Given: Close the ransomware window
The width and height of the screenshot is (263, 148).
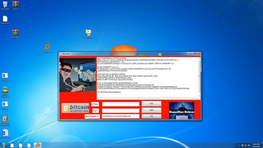Looking at the screenshot, I should (197, 53).
